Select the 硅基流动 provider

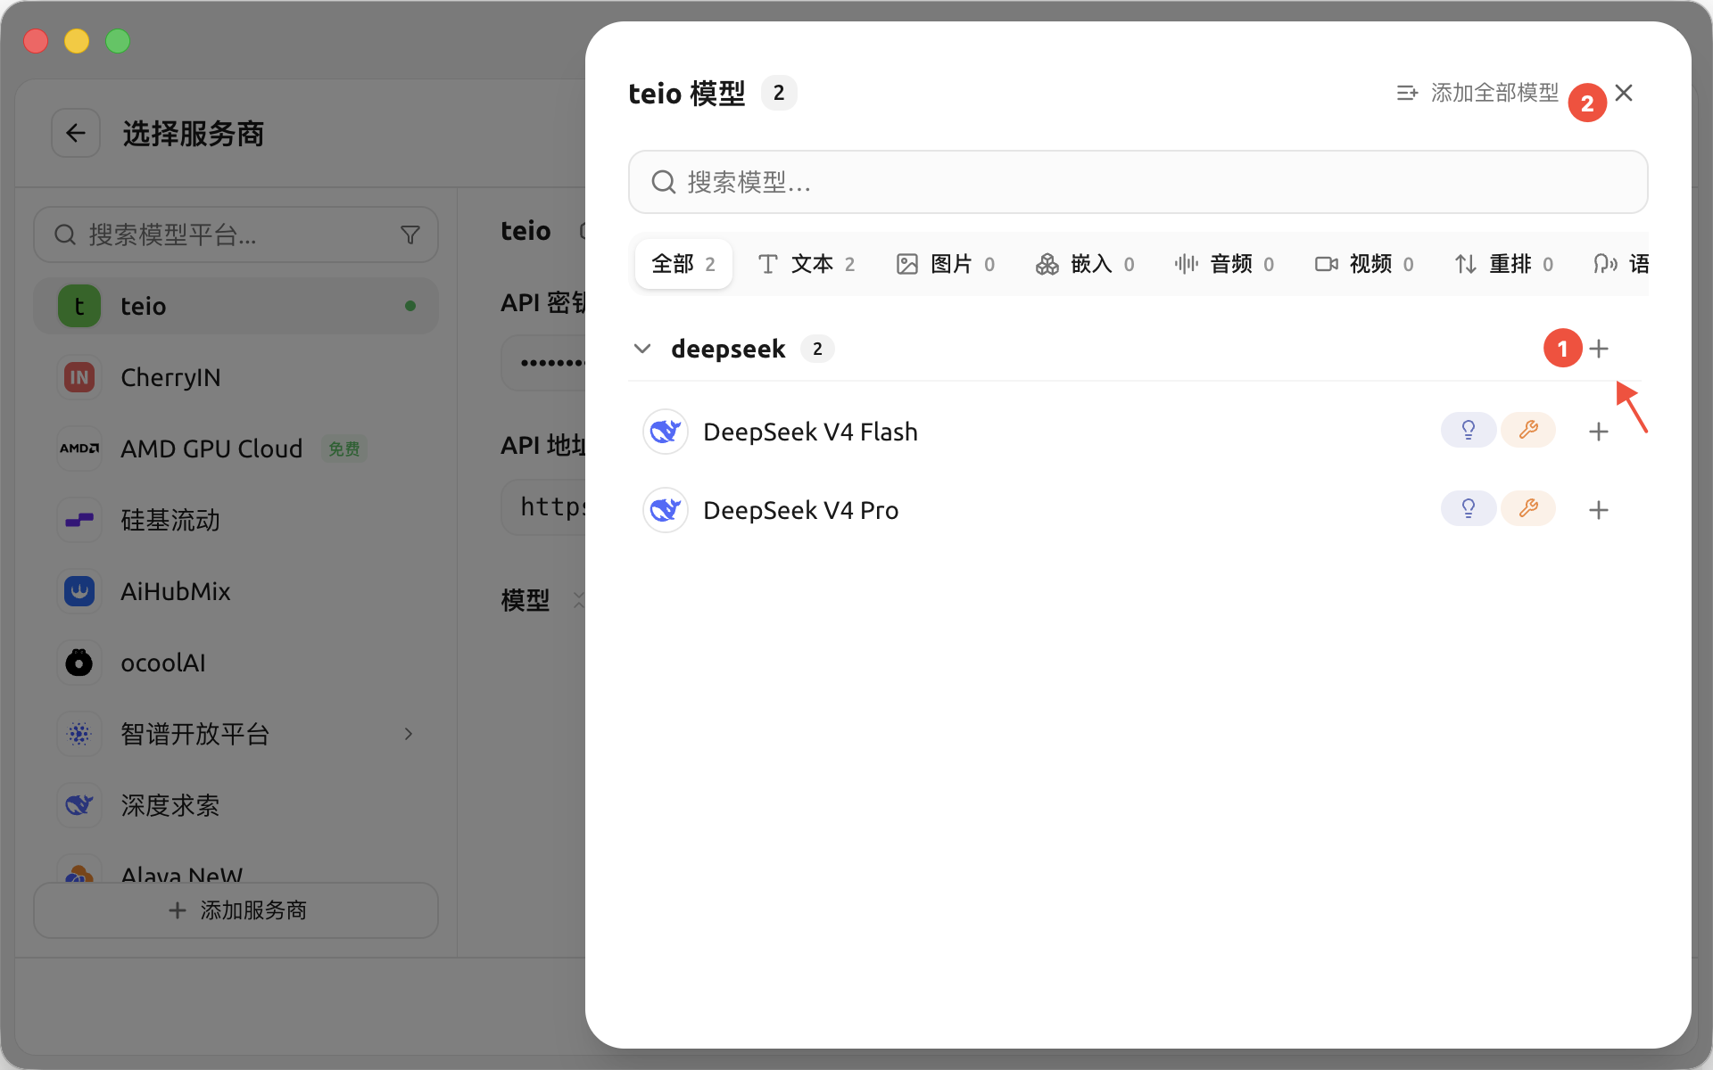(x=236, y=520)
